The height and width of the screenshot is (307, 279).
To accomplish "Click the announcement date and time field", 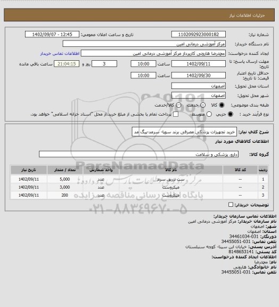I will pos(52,35).
